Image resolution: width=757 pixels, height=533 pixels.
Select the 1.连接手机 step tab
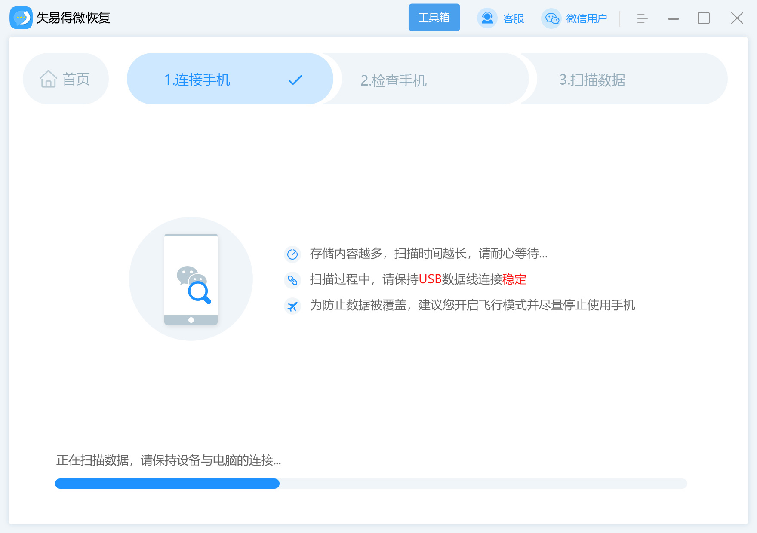point(198,80)
